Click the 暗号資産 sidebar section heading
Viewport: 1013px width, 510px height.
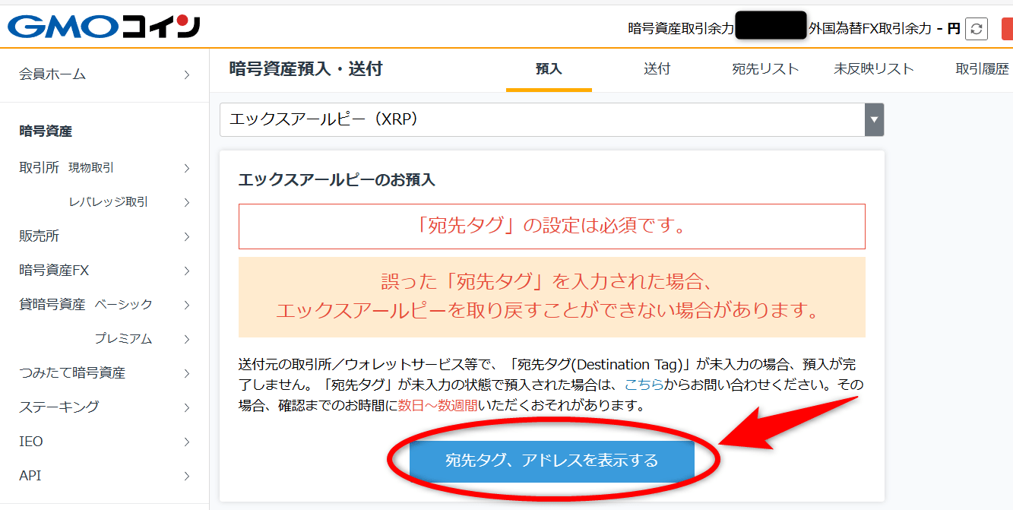46,131
